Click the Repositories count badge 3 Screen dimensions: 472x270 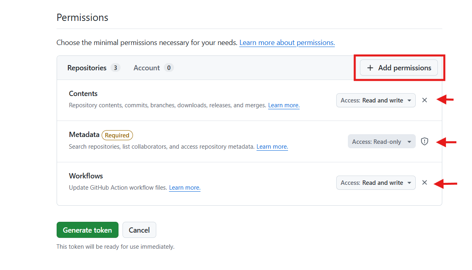(x=115, y=68)
